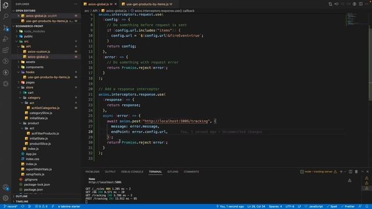
Task: Maximize the panel with the chevron up icon
Action: click(x=362, y=172)
